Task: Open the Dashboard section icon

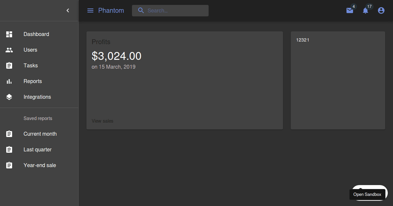Action: coord(9,34)
